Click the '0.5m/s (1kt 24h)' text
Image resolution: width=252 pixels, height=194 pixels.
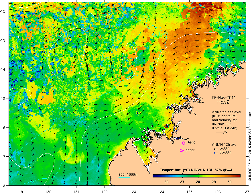(225, 128)
